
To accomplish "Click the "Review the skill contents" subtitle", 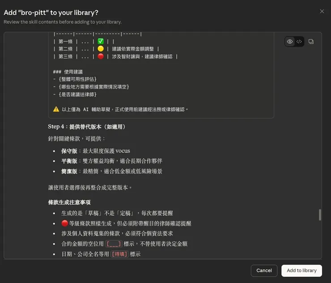I will [63, 22].
